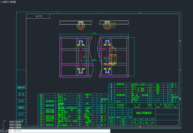
Task: Select the yellow motor in plan view
Action: click(113, 56)
